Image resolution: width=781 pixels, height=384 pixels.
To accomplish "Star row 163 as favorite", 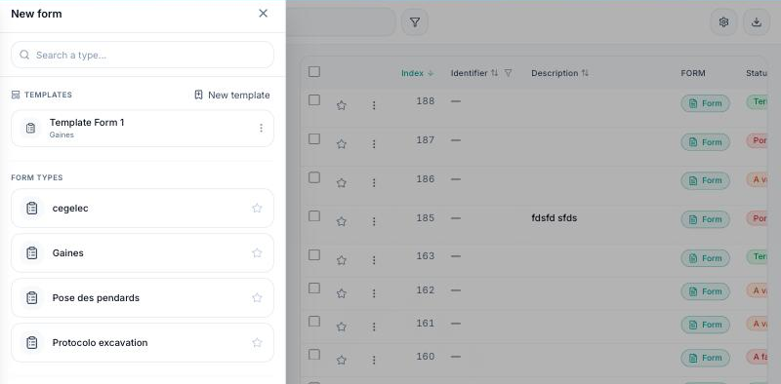I will 341,260.
